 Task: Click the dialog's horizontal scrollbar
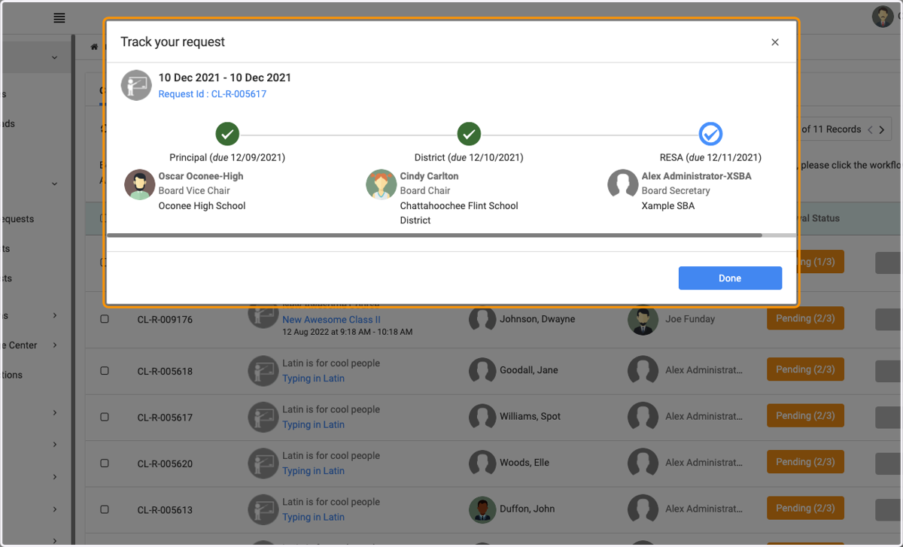pyautogui.click(x=434, y=235)
